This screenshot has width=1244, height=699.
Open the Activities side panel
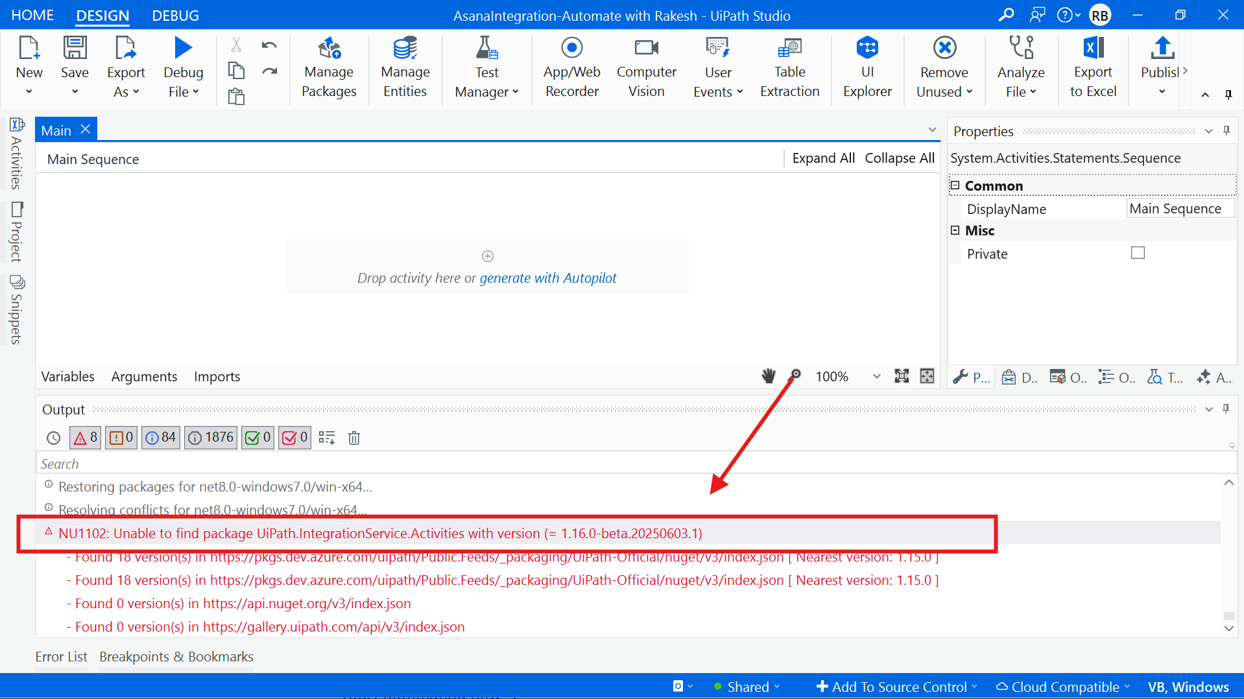point(16,153)
